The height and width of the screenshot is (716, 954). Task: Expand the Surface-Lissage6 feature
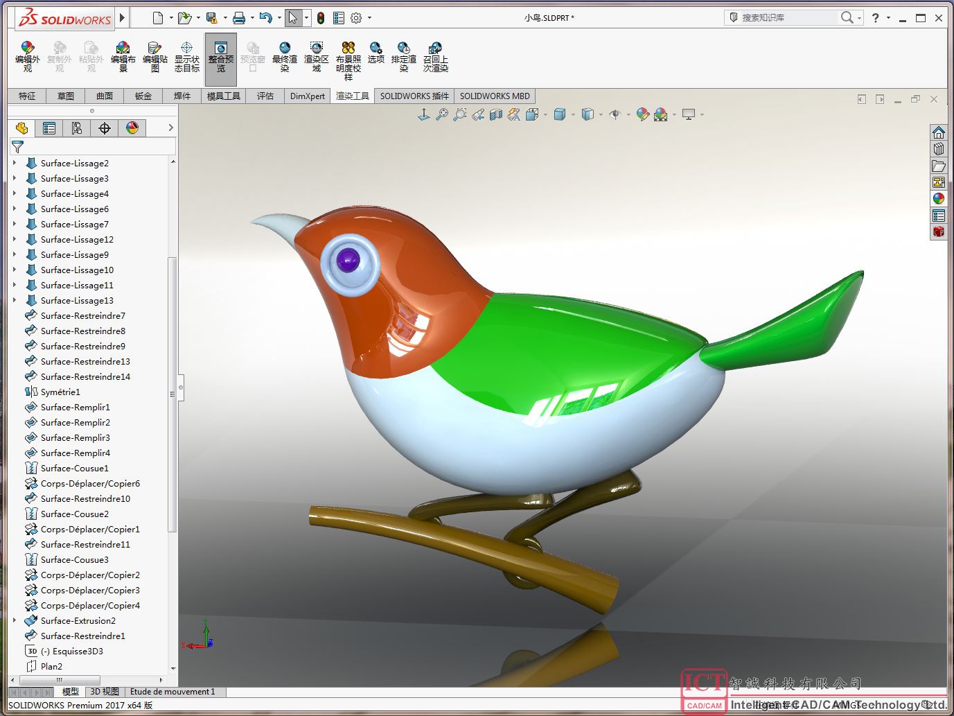click(x=15, y=209)
